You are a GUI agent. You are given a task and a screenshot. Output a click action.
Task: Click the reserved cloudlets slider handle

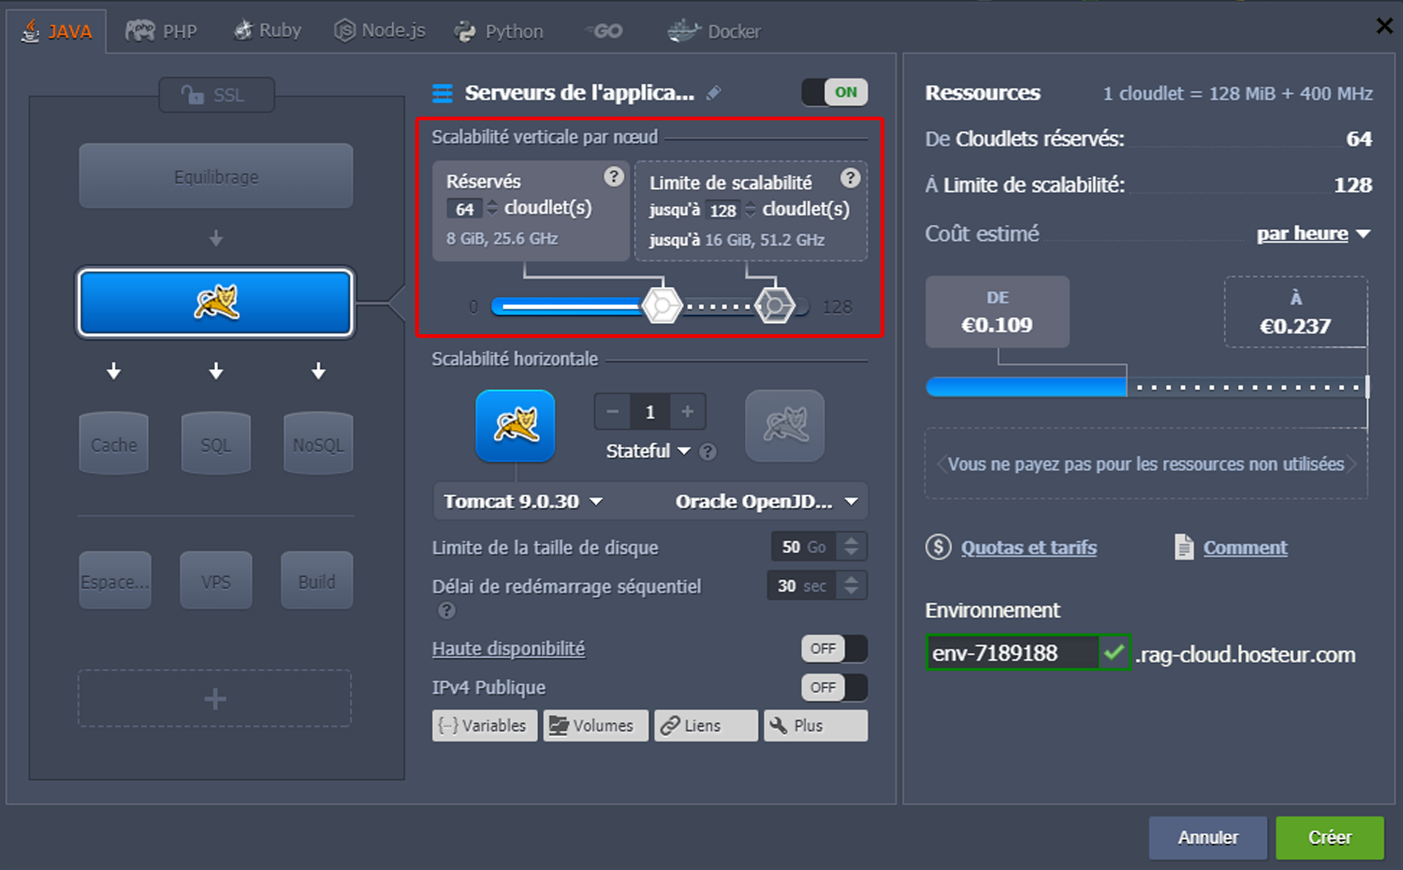pyautogui.click(x=662, y=306)
